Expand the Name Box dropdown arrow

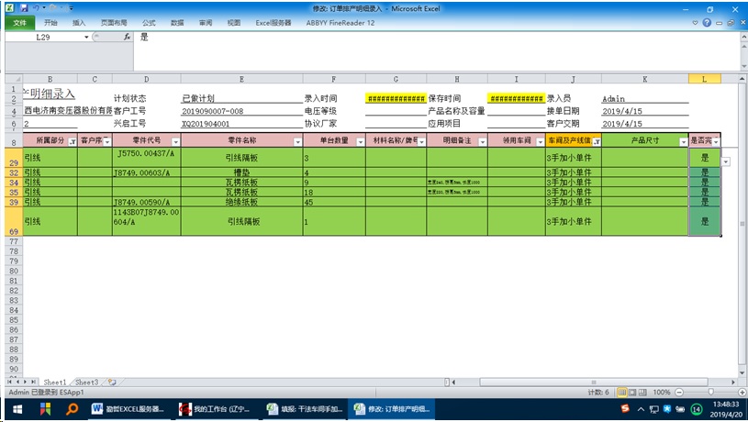[87, 38]
